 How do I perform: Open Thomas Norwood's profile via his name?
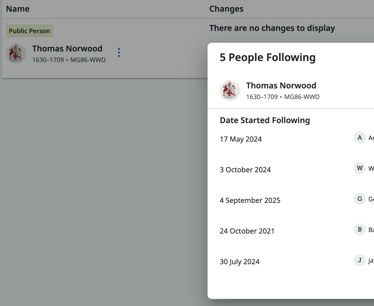[67, 48]
